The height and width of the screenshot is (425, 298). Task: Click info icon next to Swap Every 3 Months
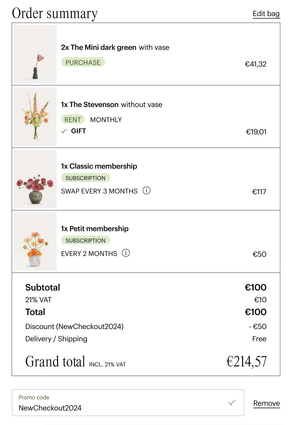pyautogui.click(x=146, y=190)
